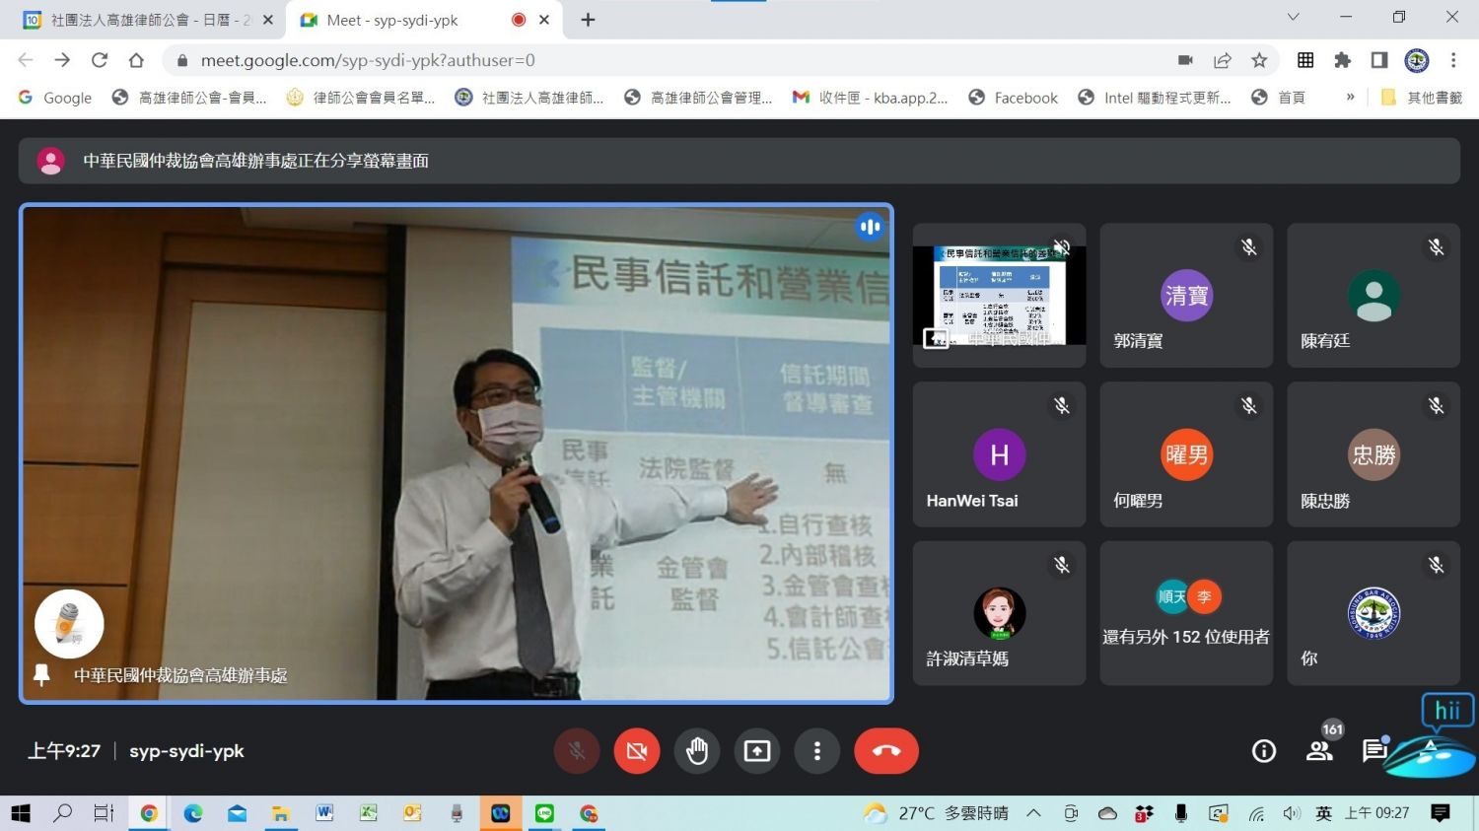1479x831 pixels.
Task: Switch the 英 input method indicator
Action: coord(1323,813)
